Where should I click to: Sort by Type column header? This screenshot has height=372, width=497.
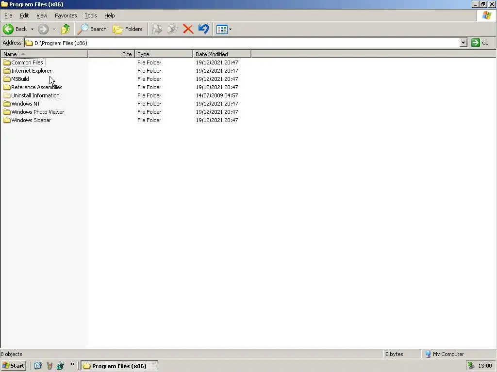164,54
